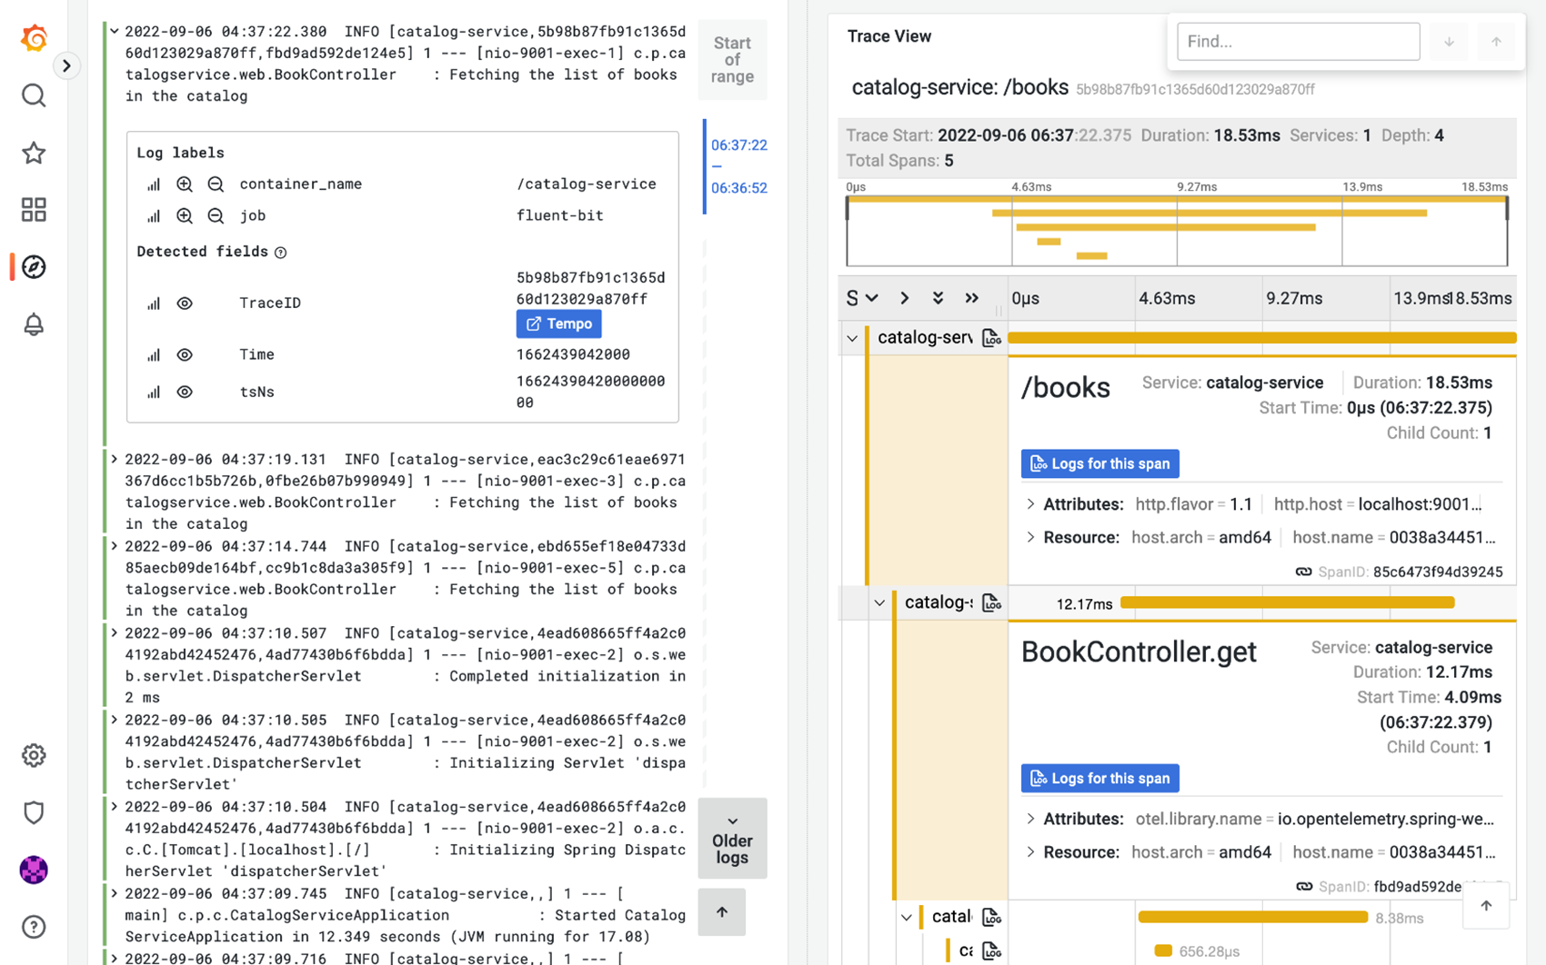Collapse the 12.17ms catalog-service span

tap(879, 602)
